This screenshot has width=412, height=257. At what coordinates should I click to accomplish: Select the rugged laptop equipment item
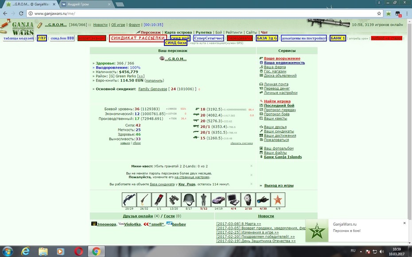[233, 199]
